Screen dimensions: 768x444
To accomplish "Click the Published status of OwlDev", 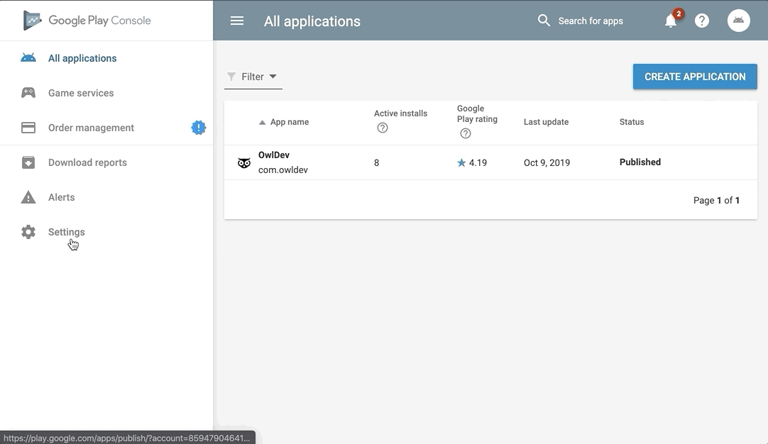I will point(640,162).
